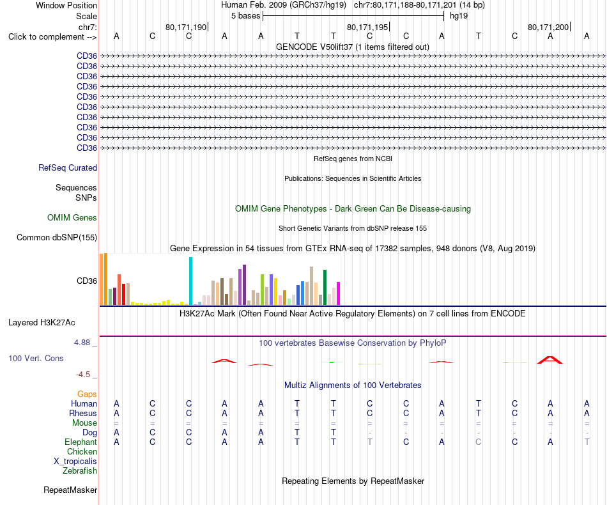Click the tall purple bar in GTEx chart
The image size is (607, 505).
pos(244,284)
